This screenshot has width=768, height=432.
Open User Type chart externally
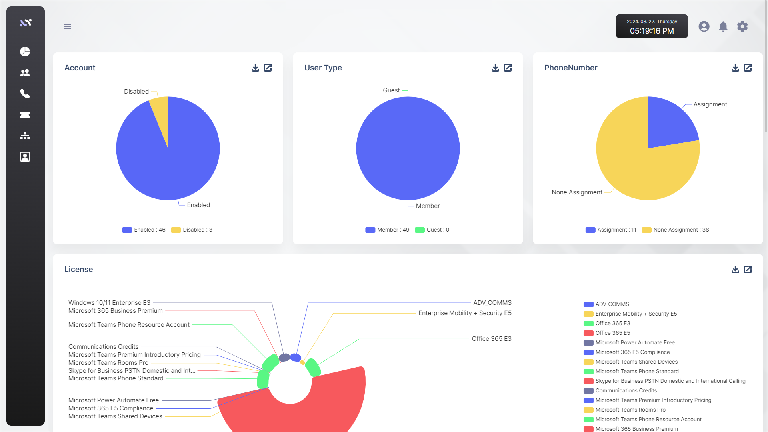click(508, 68)
